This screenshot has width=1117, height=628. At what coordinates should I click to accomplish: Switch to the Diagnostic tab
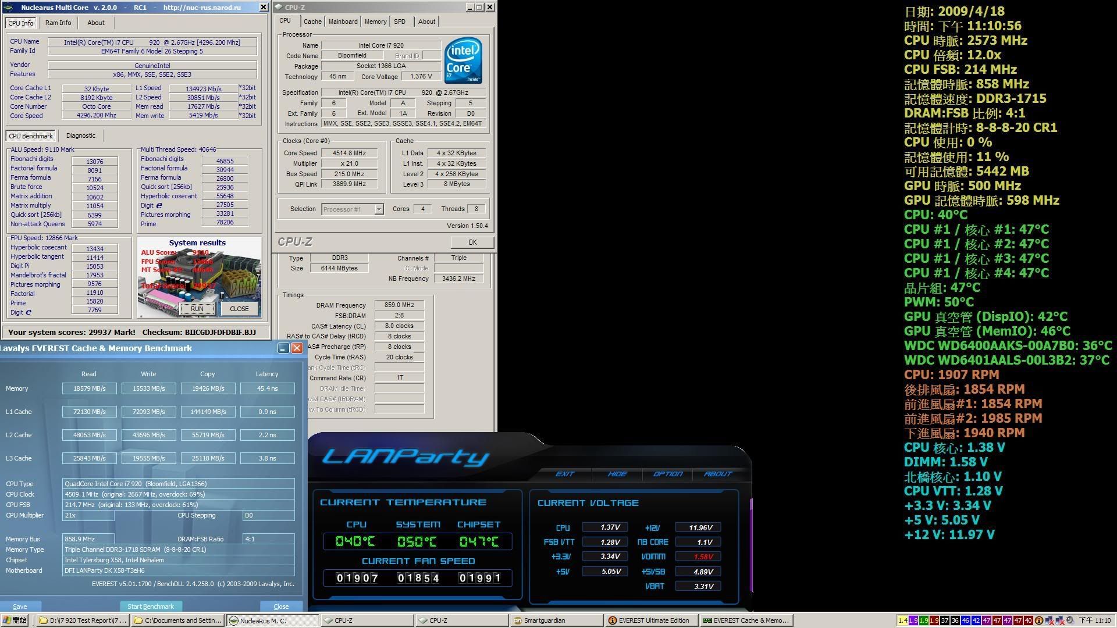tap(81, 135)
